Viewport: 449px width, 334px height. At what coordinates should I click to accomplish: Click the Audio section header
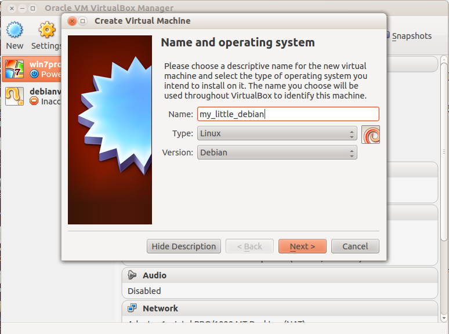(280, 275)
